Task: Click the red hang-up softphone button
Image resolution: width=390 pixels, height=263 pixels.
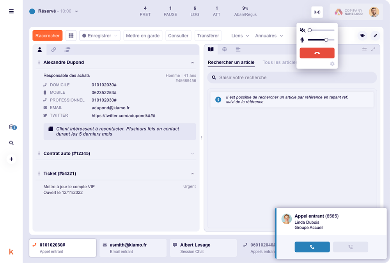Action: 317,53
